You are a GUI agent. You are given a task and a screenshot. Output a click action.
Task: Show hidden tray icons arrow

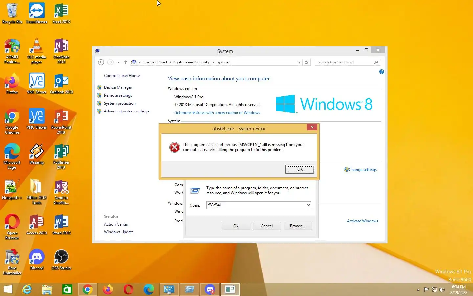coord(418,290)
